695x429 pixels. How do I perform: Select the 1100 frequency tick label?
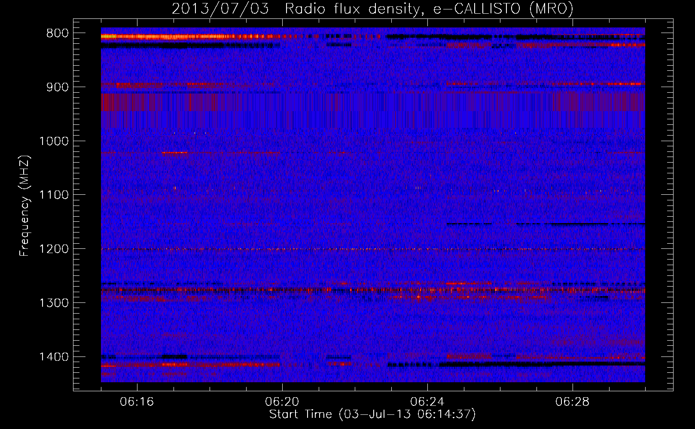coord(53,195)
